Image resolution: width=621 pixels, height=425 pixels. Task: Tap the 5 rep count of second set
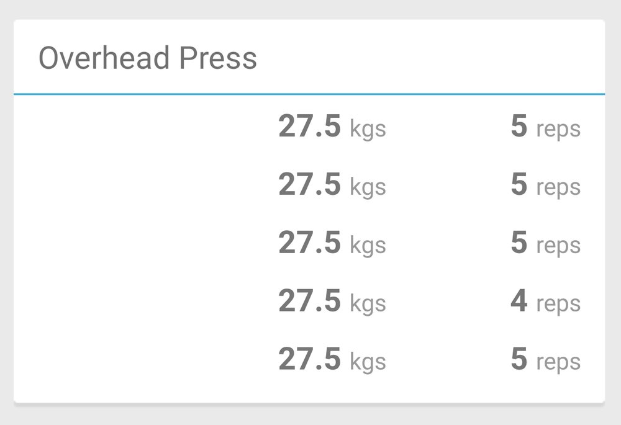(x=519, y=184)
